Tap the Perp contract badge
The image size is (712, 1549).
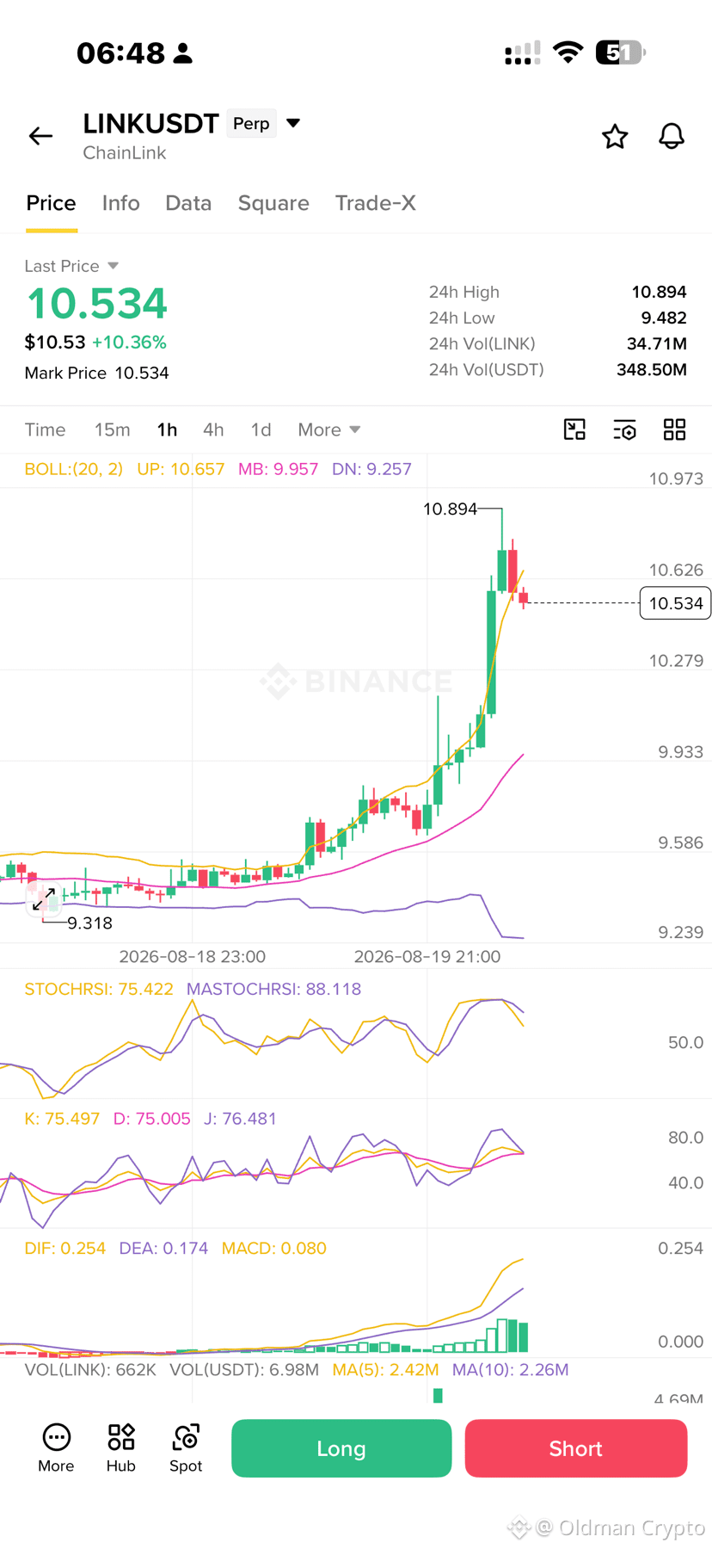[251, 123]
